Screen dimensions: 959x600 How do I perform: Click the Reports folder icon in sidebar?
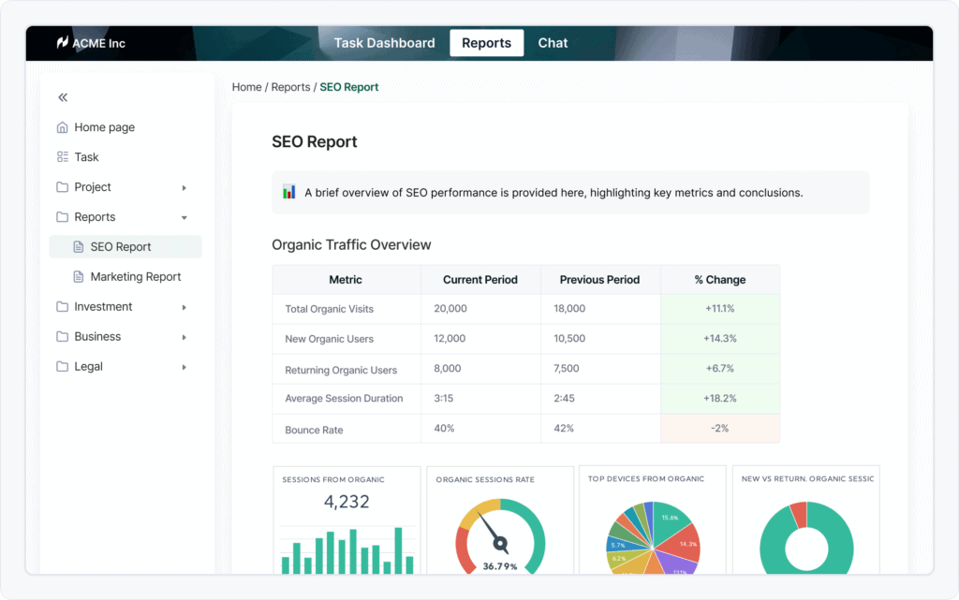pyautogui.click(x=63, y=217)
